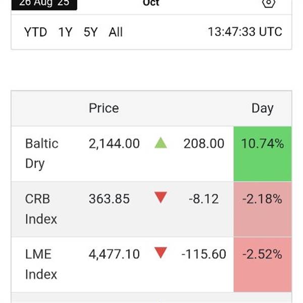The height and width of the screenshot is (303, 303).
Task: Open the chart settings hexagon icon
Action: pyautogui.click(x=269, y=3)
